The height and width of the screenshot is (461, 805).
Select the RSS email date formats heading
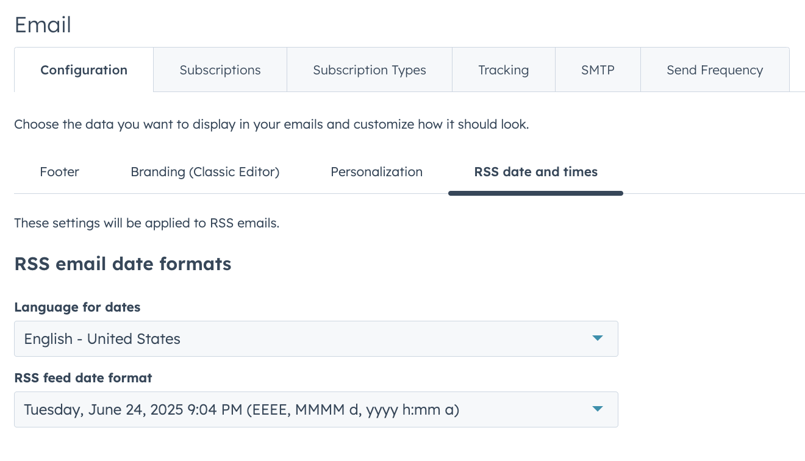tap(122, 263)
